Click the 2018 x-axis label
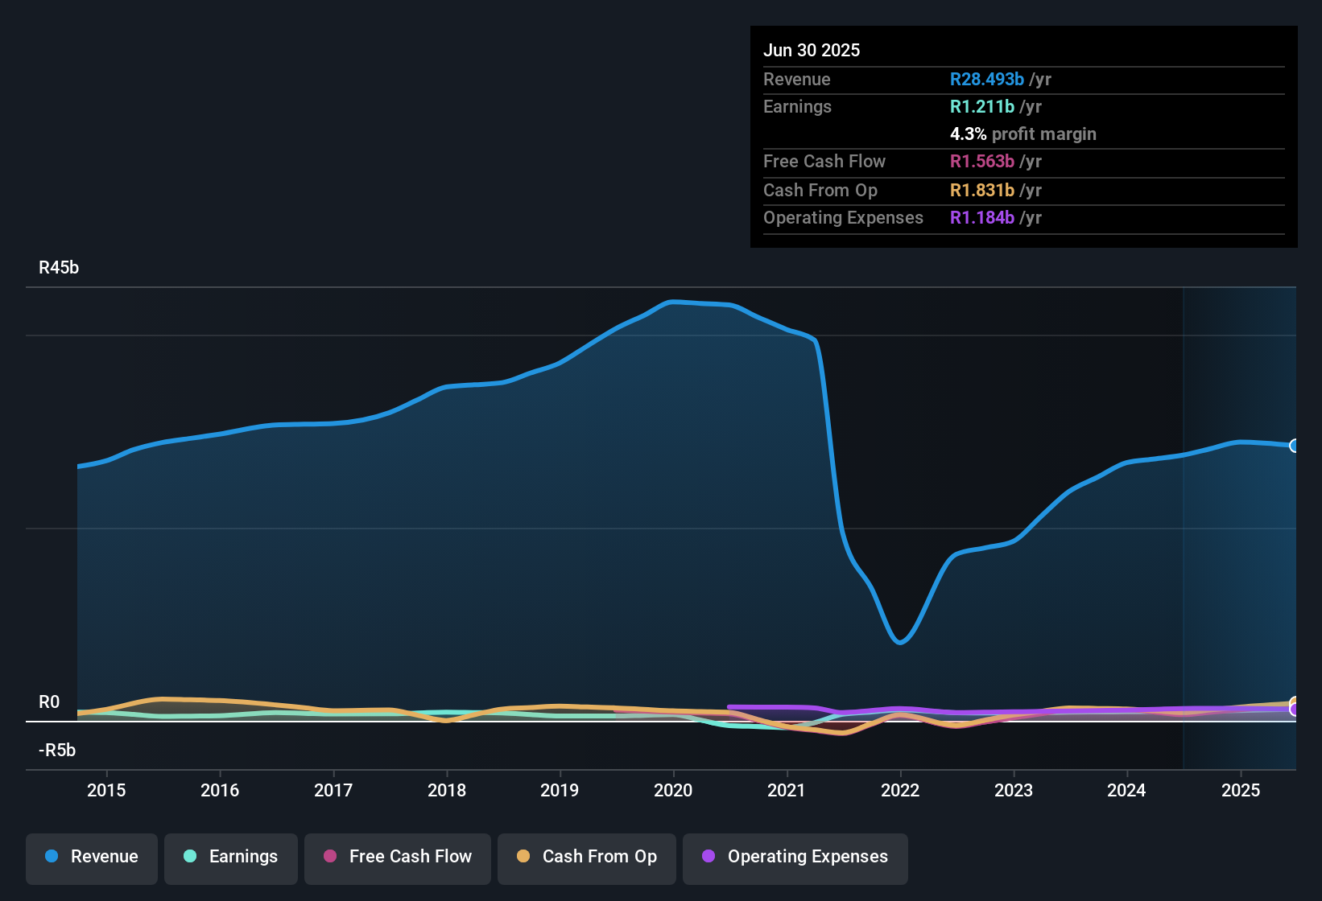1322x901 pixels. tap(447, 791)
